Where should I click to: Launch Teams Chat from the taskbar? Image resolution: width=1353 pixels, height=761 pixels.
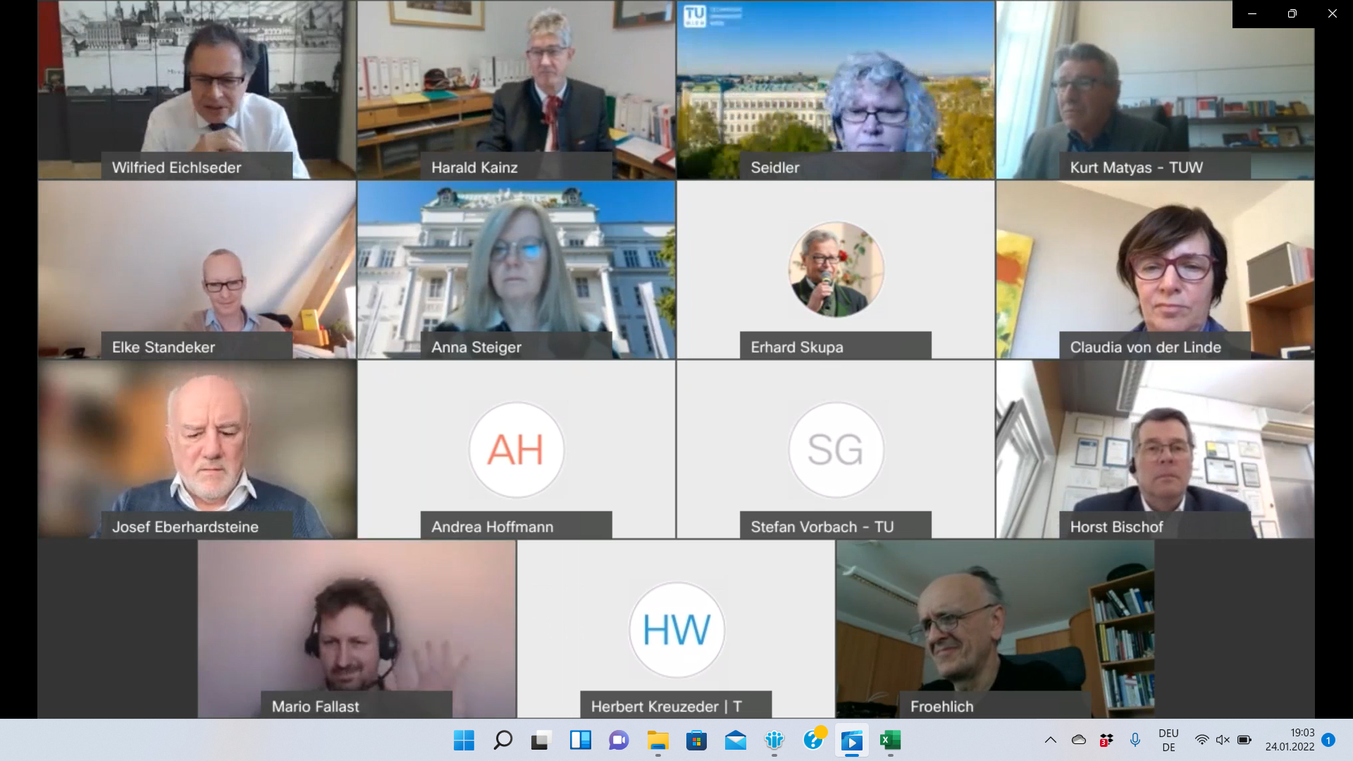pyautogui.click(x=619, y=741)
